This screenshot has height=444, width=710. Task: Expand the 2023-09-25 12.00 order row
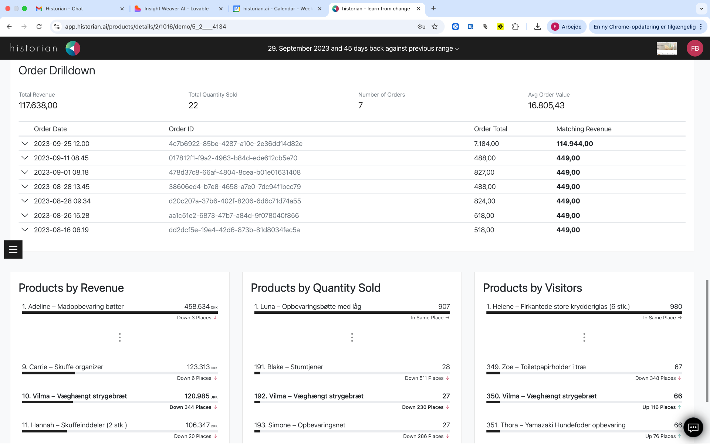(x=25, y=144)
